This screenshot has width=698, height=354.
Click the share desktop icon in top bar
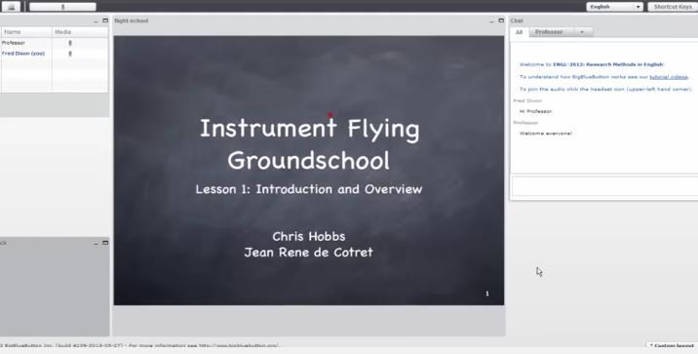(11, 7)
